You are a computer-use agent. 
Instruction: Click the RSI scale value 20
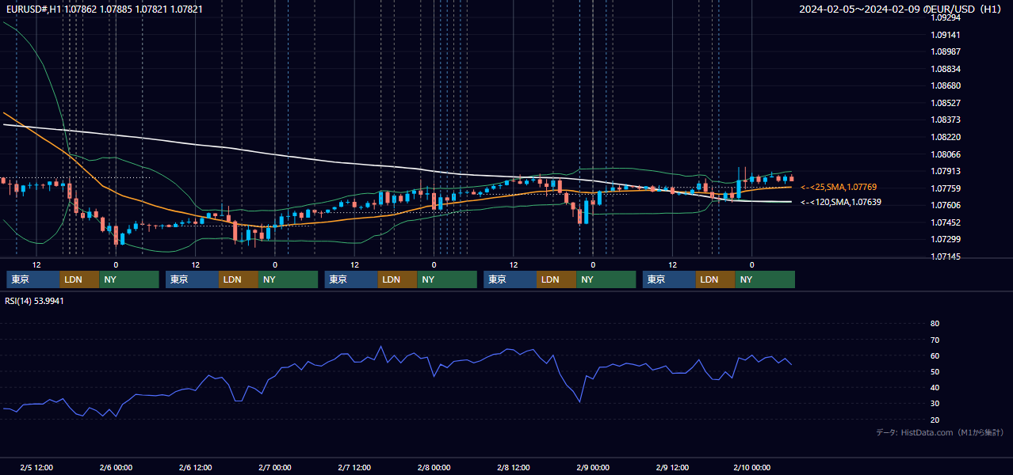click(x=935, y=420)
